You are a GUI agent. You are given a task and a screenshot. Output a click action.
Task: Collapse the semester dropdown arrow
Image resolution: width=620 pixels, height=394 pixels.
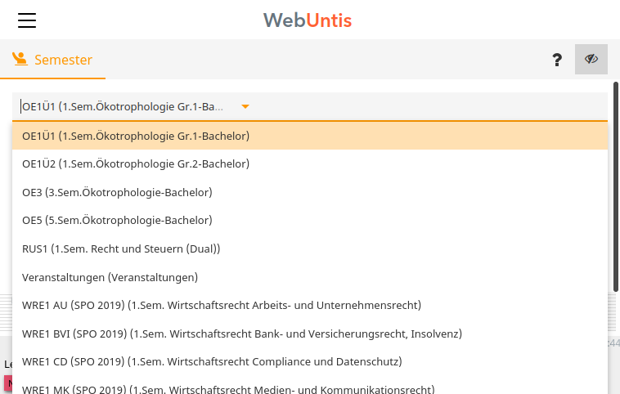click(245, 106)
